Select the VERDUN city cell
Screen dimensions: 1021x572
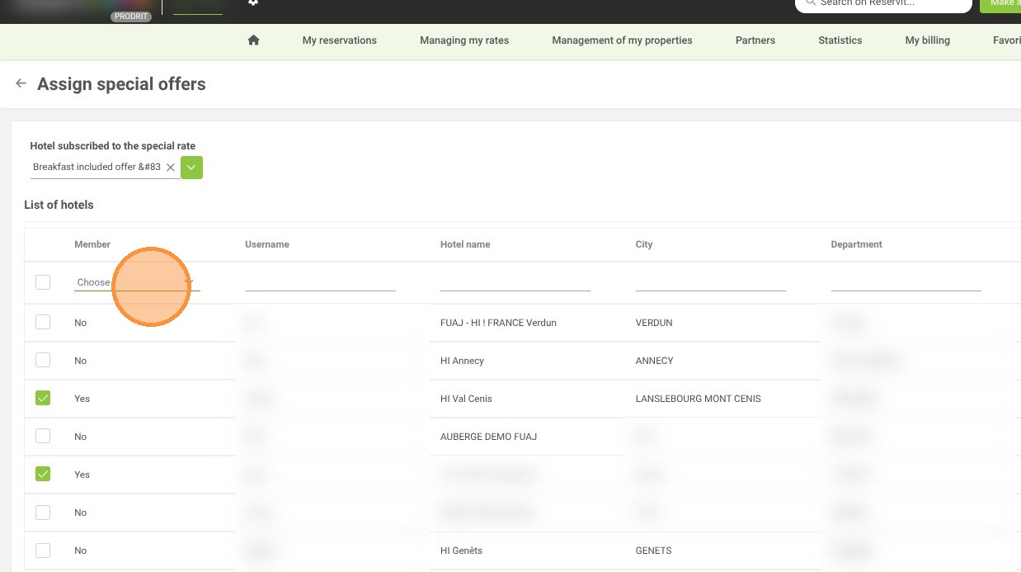(x=654, y=323)
